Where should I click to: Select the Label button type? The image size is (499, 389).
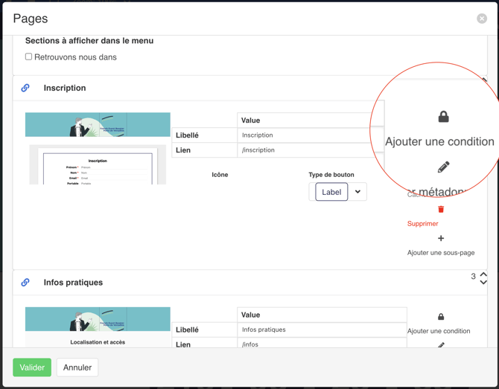[x=331, y=192]
